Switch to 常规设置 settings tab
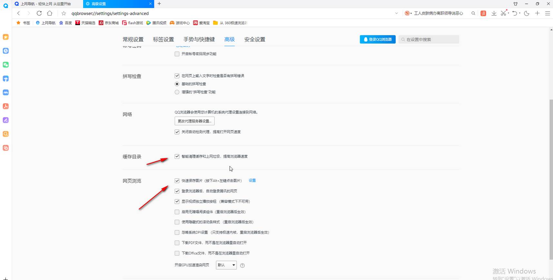The image size is (553, 280). pyautogui.click(x=133, y=39)
